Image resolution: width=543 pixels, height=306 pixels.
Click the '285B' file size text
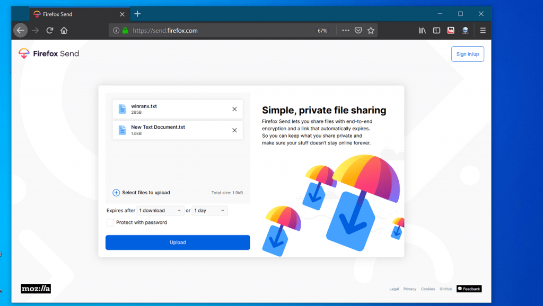[x=136, y=112]
